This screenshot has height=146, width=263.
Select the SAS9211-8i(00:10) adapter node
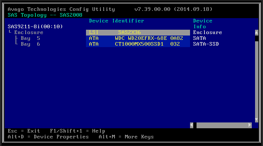click(35, 26)
